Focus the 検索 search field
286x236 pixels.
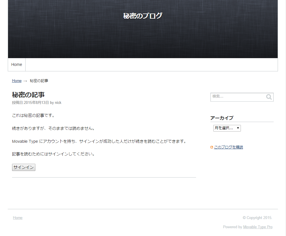(x=238, y=97)
